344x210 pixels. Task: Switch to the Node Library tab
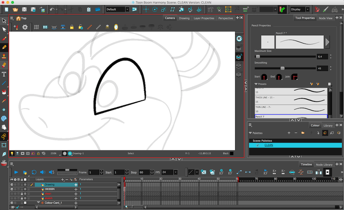point(324,164)
